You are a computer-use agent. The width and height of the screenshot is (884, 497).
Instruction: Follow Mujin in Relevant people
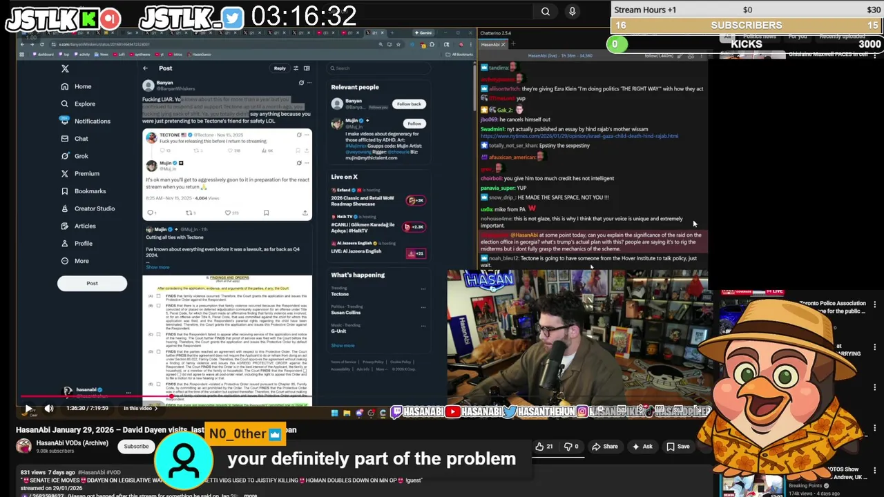(414, 124)
